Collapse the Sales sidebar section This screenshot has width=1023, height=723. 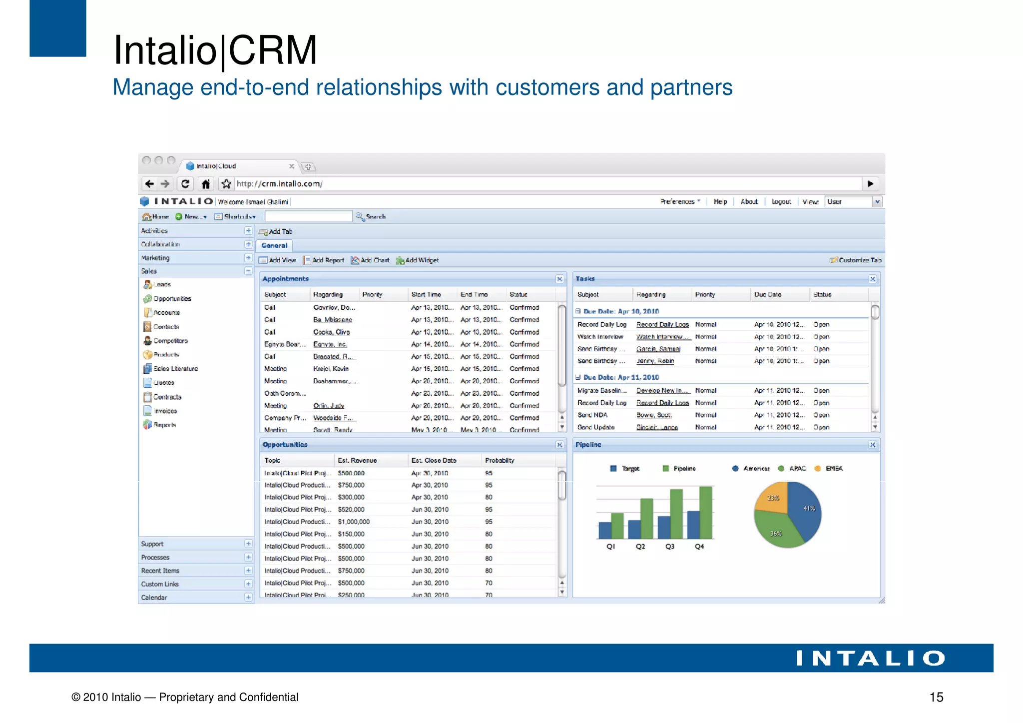(x=248, y=271)
